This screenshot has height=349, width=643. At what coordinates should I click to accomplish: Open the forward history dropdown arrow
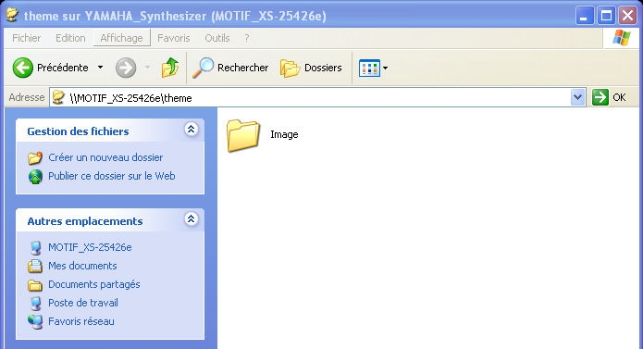147,68
